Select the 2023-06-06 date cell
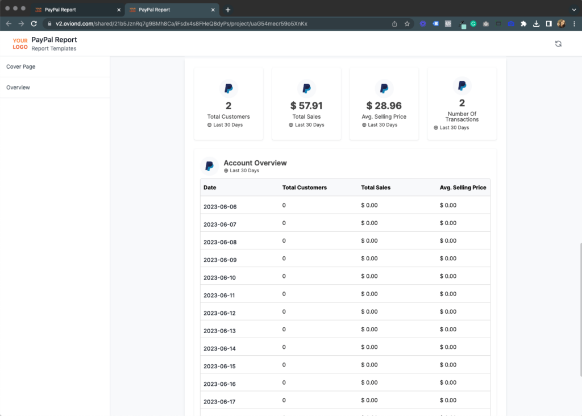 click(220, 207)
